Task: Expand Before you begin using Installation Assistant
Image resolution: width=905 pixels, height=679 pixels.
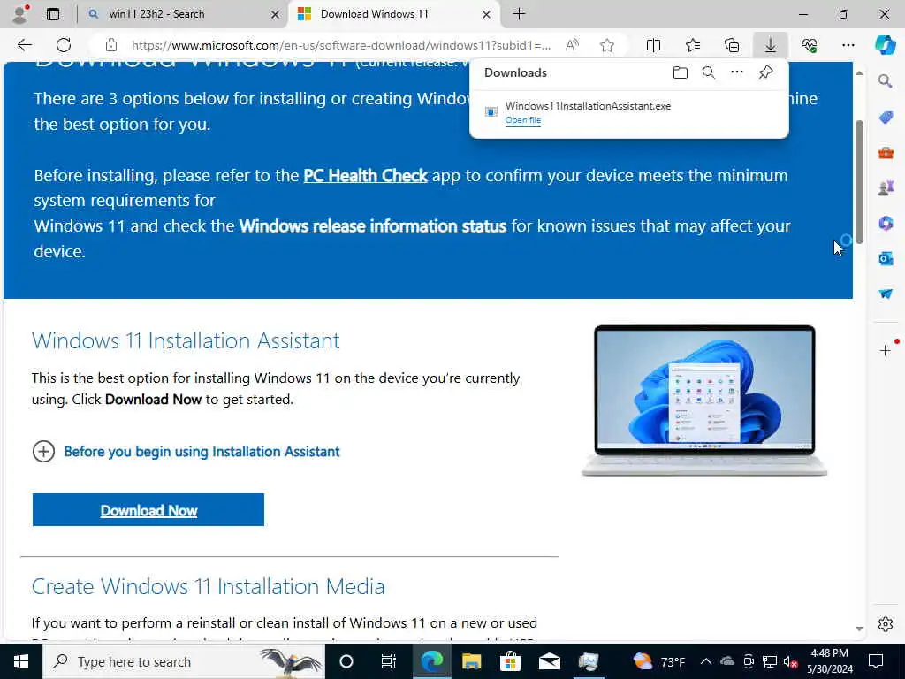Action: [186, 451]
